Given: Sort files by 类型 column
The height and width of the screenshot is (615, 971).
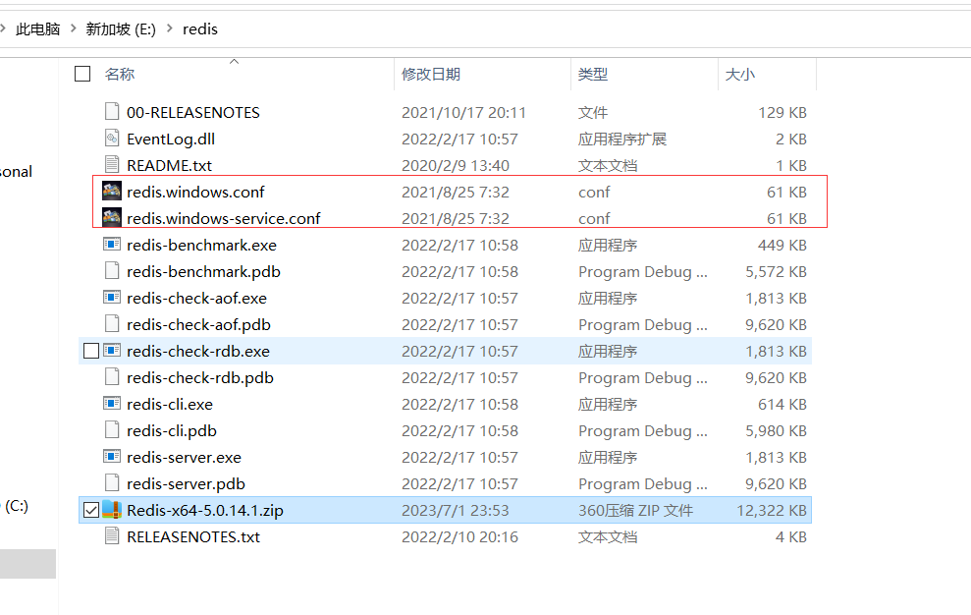Looking at the screenshot, I should click(x=593, y=75).
